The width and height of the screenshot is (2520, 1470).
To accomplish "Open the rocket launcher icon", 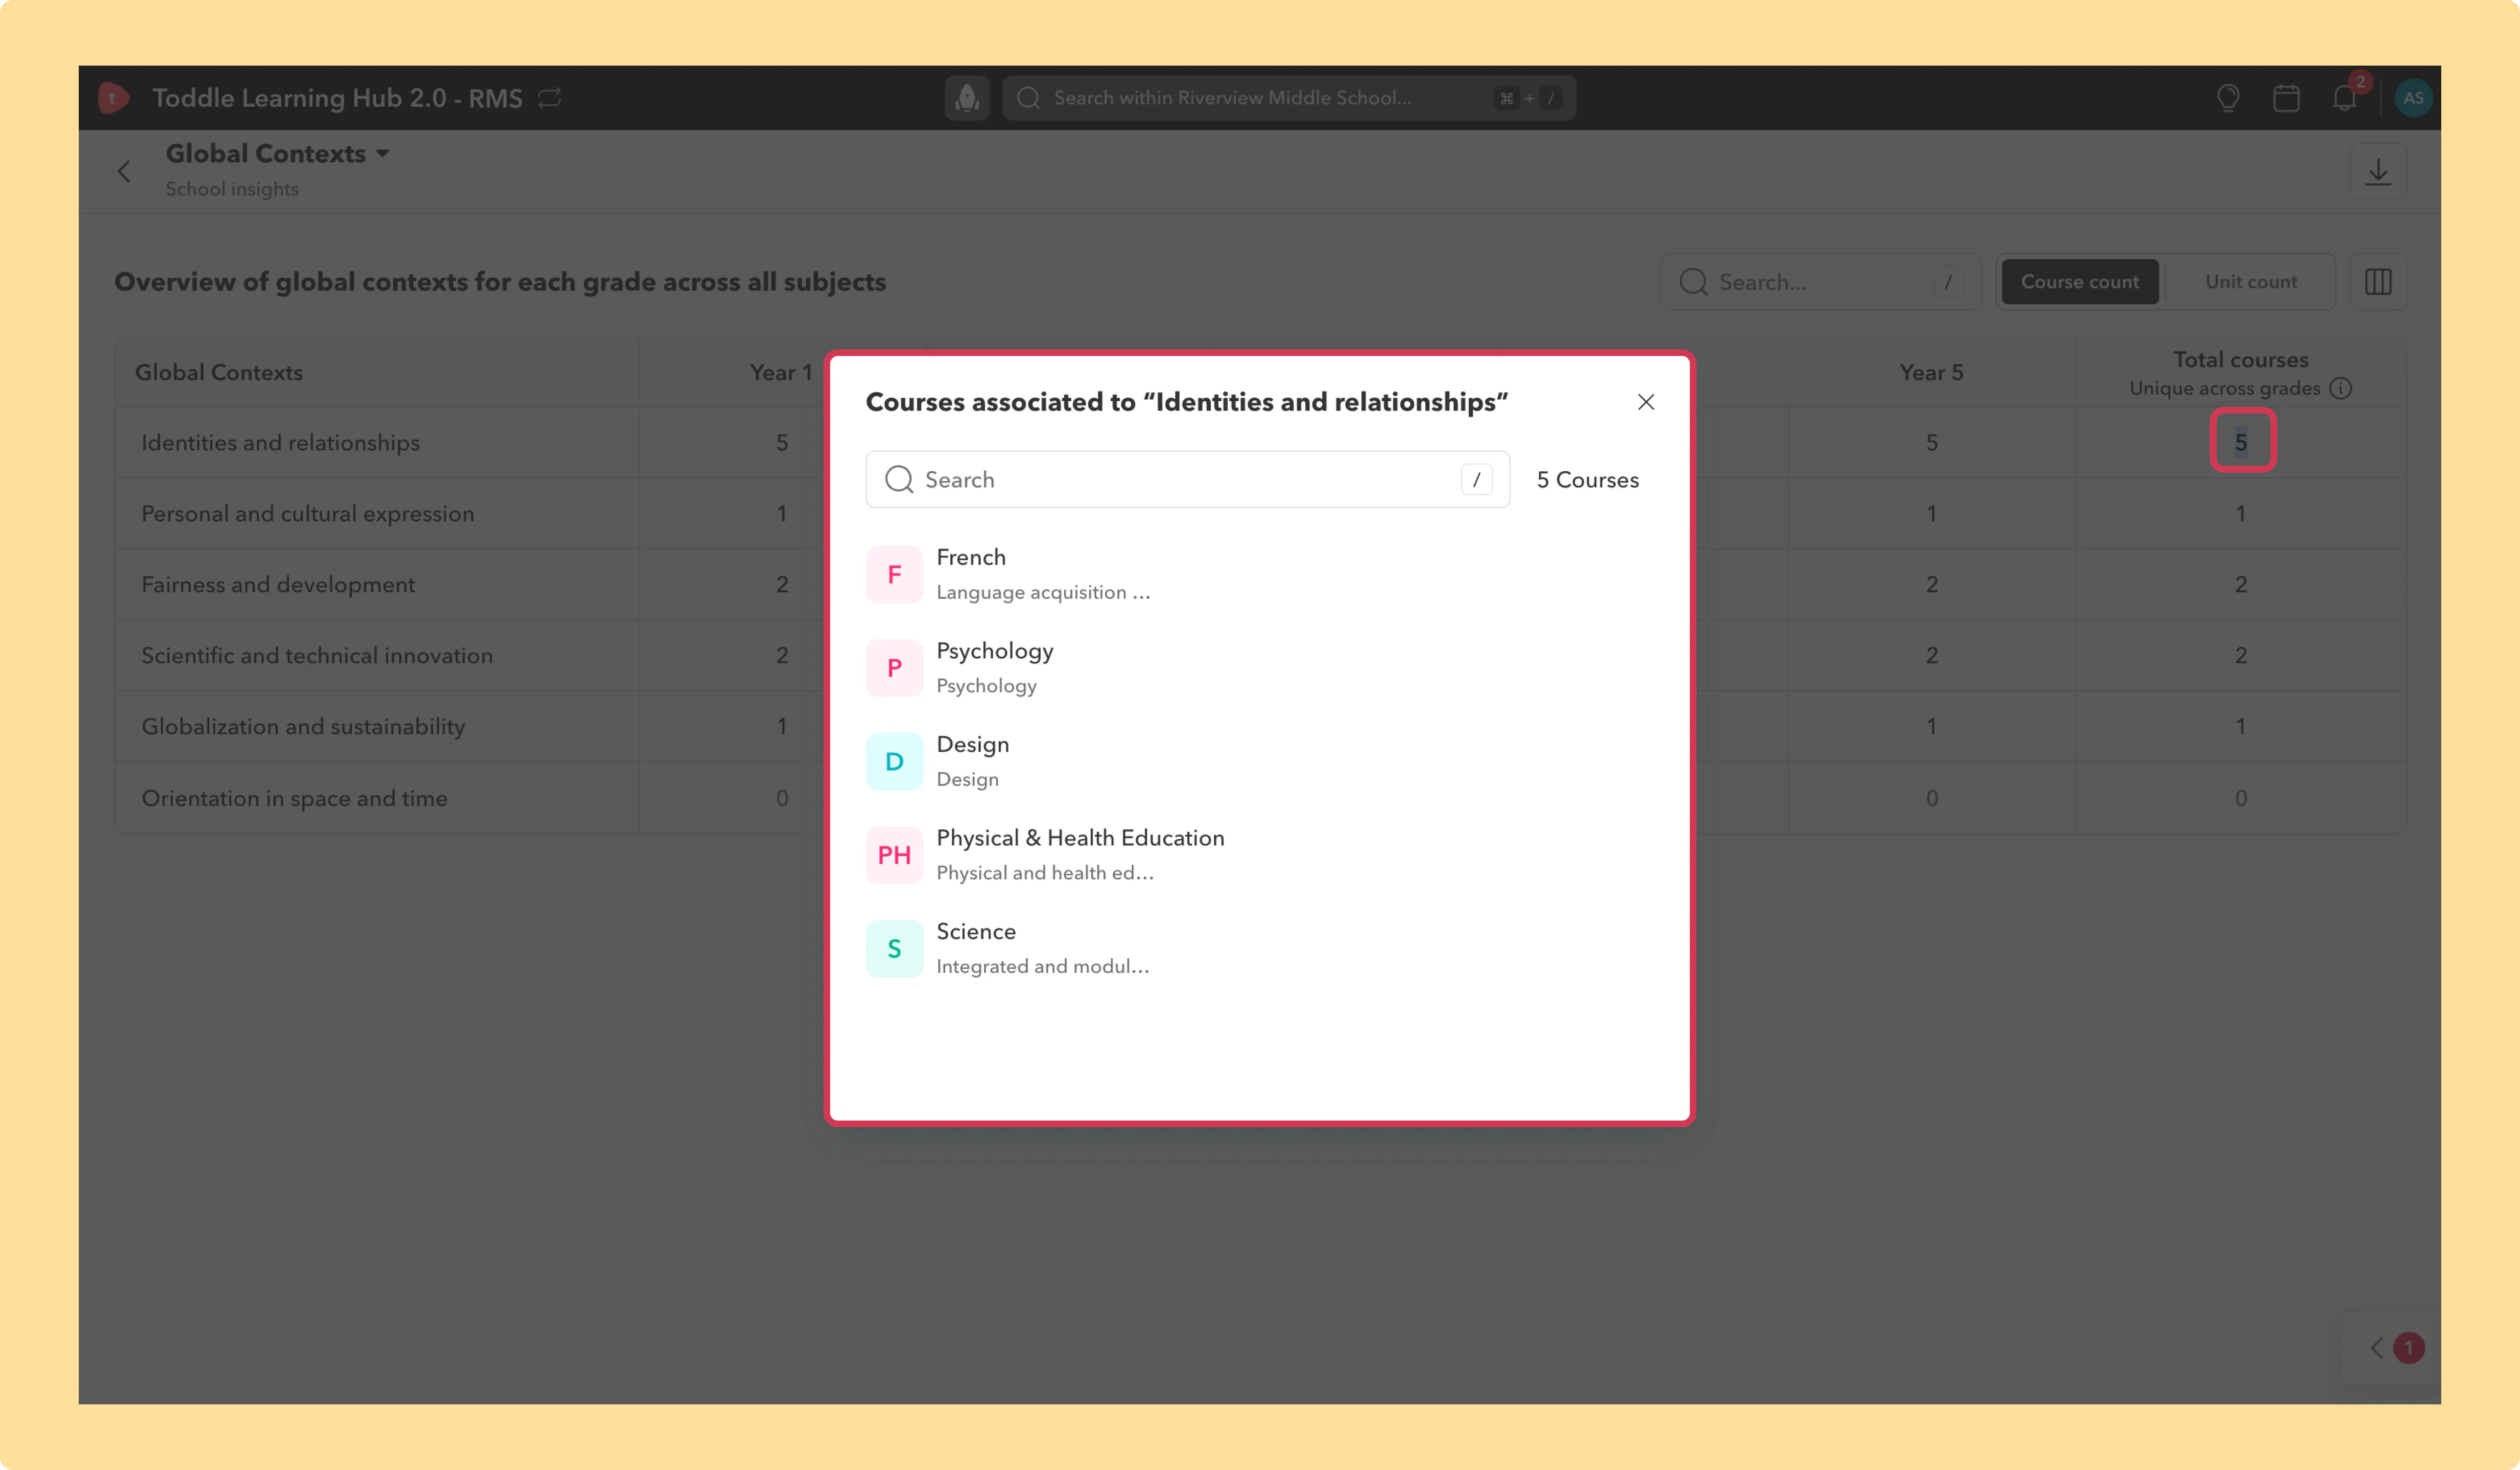I will click(x=967, y=98).
